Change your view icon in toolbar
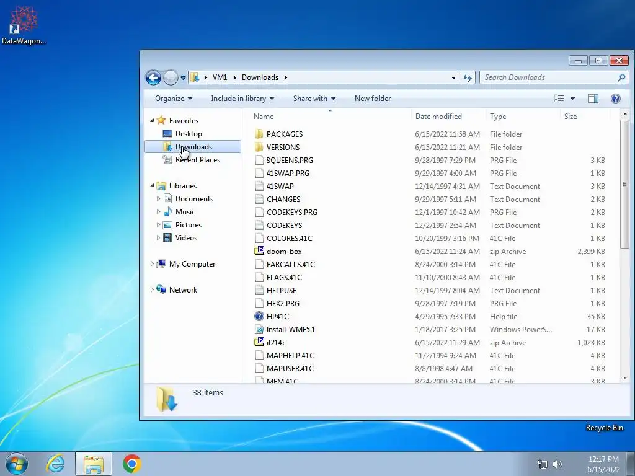This screenshot has height=476, width=635. tap(559, 99)
